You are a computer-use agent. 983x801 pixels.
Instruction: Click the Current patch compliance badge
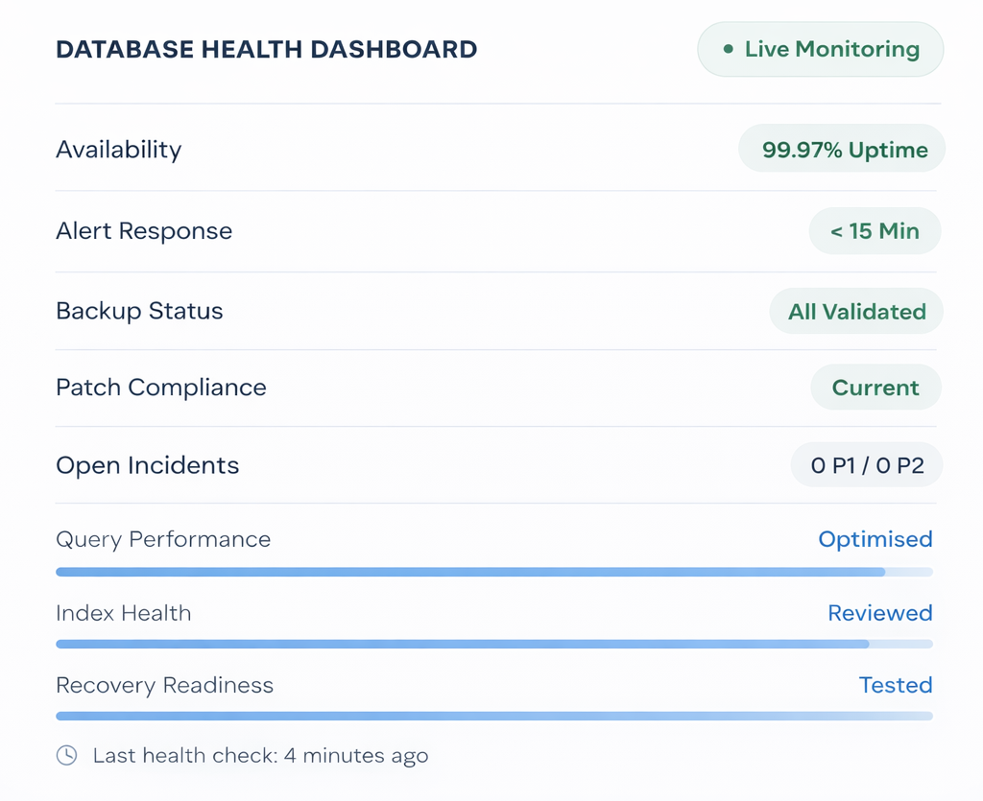click(875, 388)
